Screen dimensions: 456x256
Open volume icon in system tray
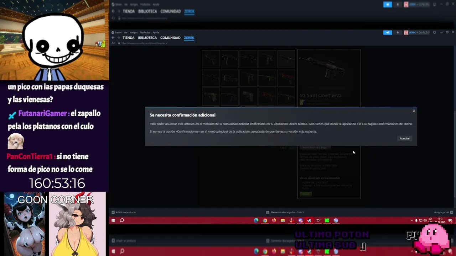[425, 220]
